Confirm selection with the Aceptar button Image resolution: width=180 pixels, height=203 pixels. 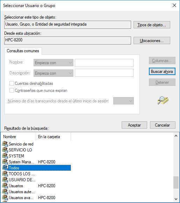pos(134,125)
